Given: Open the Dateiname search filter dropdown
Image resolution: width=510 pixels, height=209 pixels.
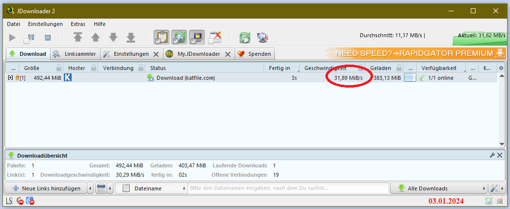Looking at the screenshot, I should (152, 188).
